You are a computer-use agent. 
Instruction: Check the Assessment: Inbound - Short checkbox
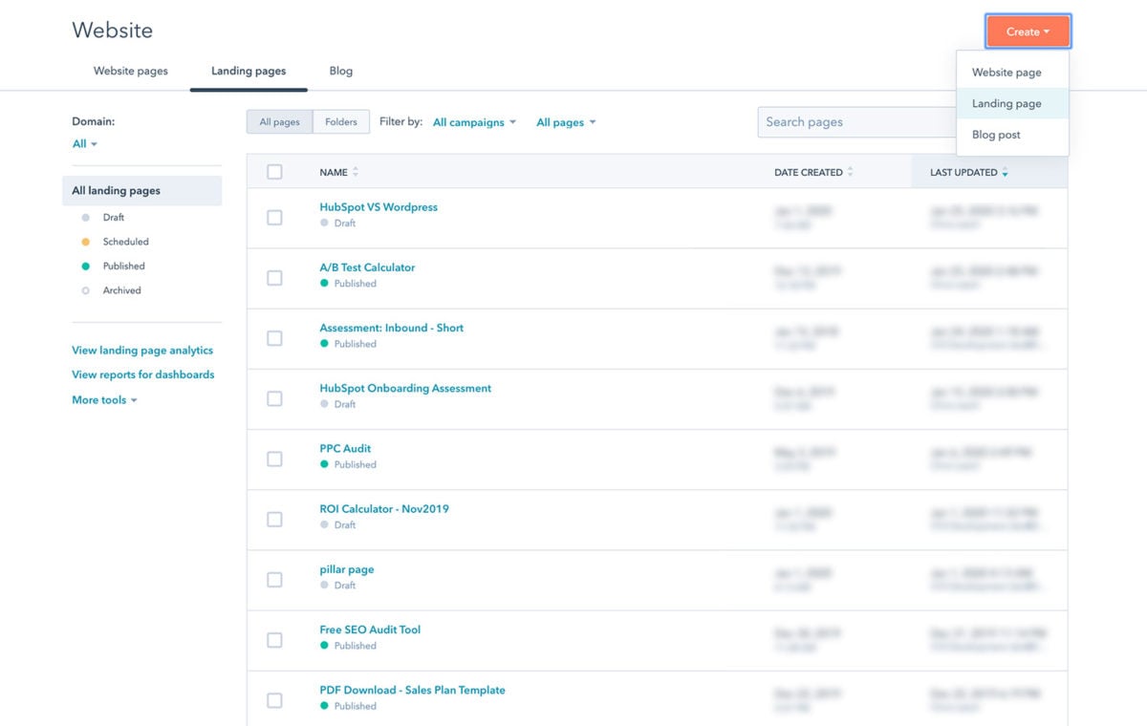point(274,338)
